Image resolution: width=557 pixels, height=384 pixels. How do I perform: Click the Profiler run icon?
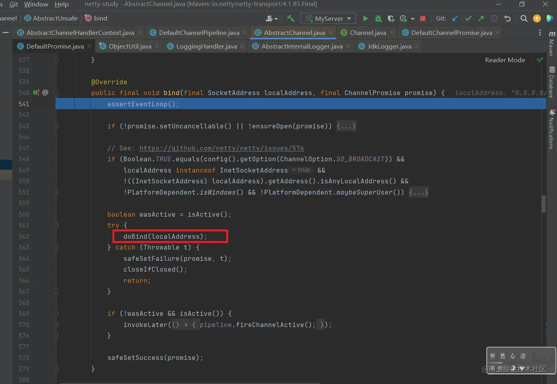[403, 18]
